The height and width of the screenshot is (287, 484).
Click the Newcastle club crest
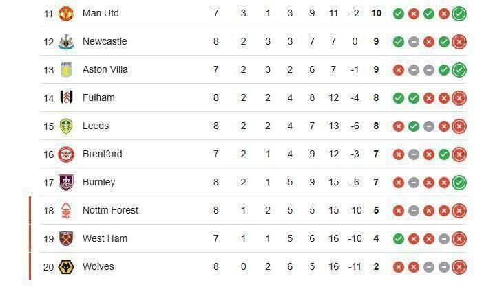pos(67,41)
